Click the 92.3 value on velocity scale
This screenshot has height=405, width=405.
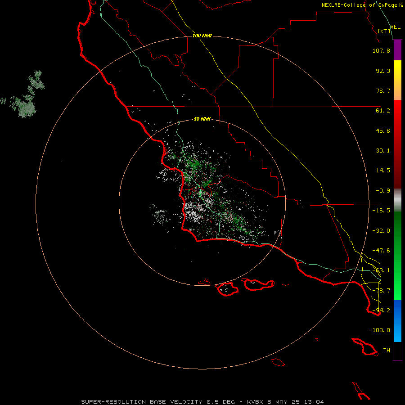point(383,71)
